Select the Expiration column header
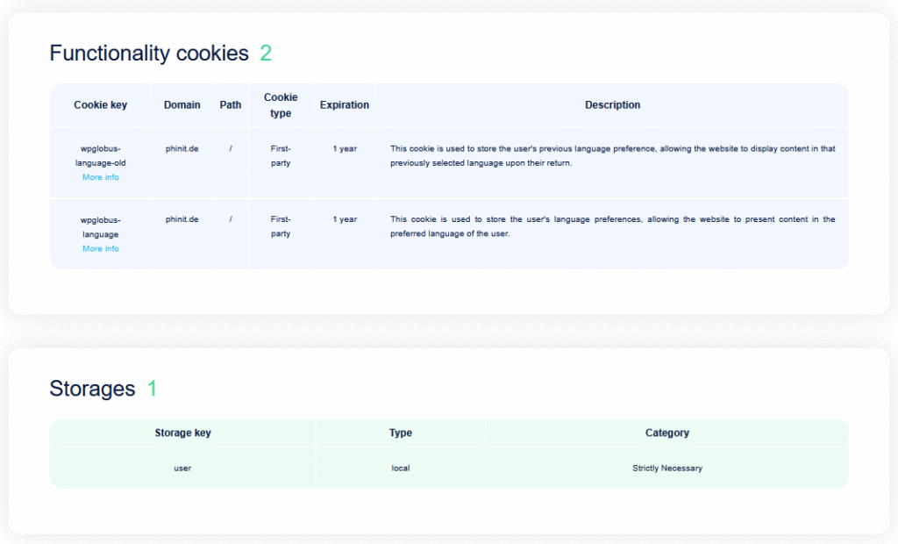This screenshot has width=898, height=544. tap(345, 105)
